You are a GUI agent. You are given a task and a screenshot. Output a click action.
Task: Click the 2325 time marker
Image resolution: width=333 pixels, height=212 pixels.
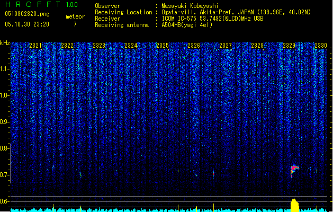coord(162,46)
